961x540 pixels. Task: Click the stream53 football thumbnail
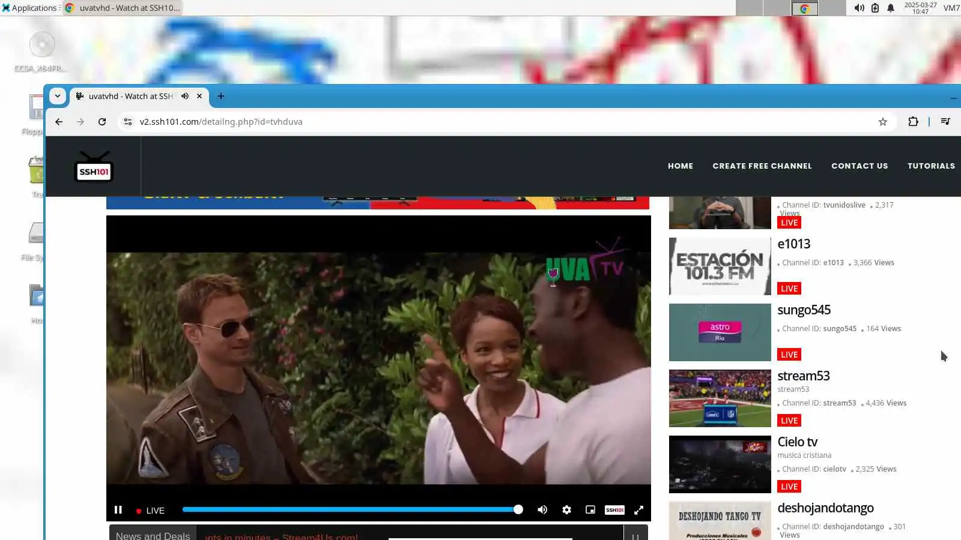pyautogui.click(x=720, y=398)
